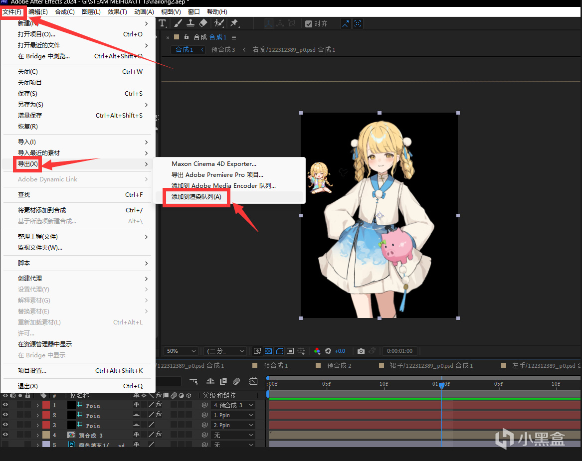Toggle transparency grid in viewer
This screenshot has width=582, height=461.
pos(268,351)
